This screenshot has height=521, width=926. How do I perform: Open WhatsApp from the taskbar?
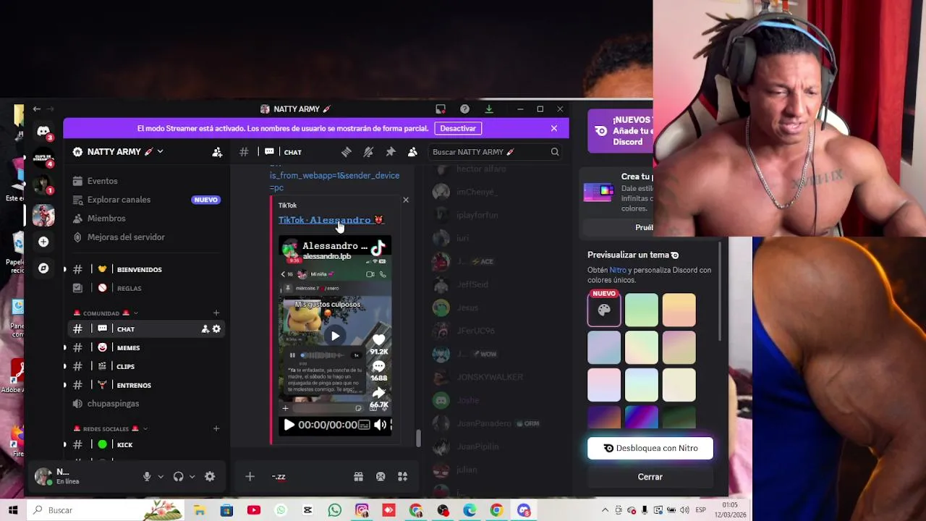click(x=334, y=510)
